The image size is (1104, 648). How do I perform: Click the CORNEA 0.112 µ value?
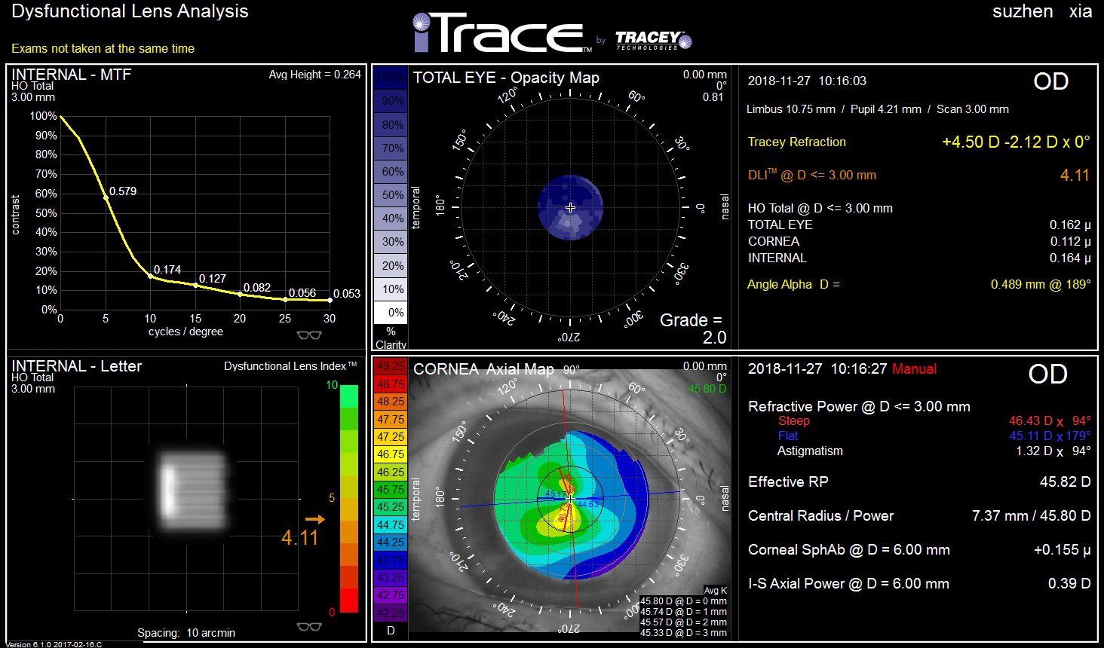click(x=1070, y=241)
